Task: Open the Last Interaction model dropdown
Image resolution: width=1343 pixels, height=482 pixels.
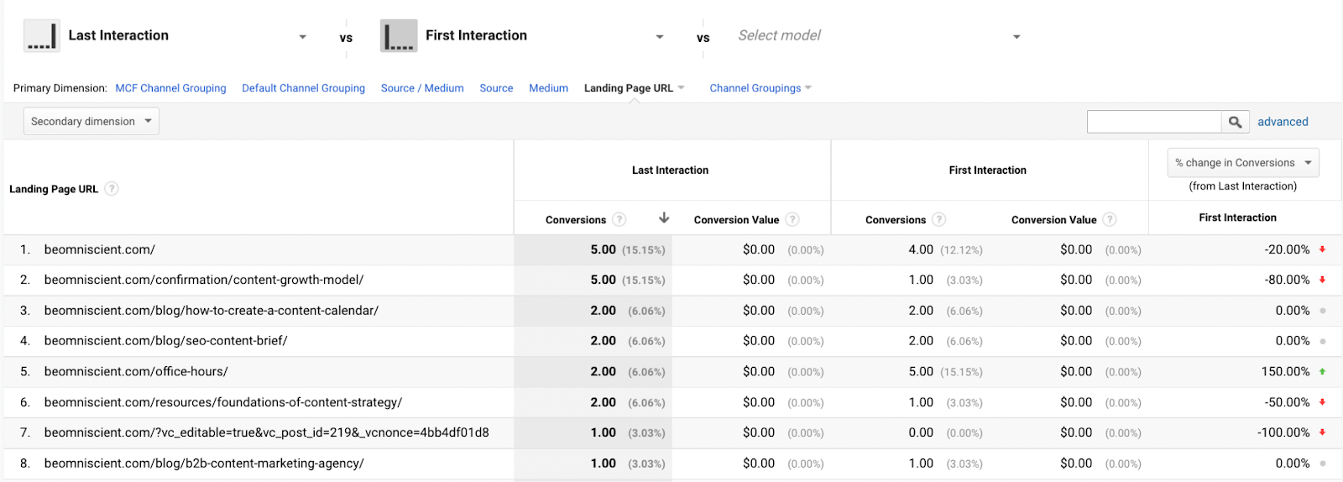Action: 302,37
